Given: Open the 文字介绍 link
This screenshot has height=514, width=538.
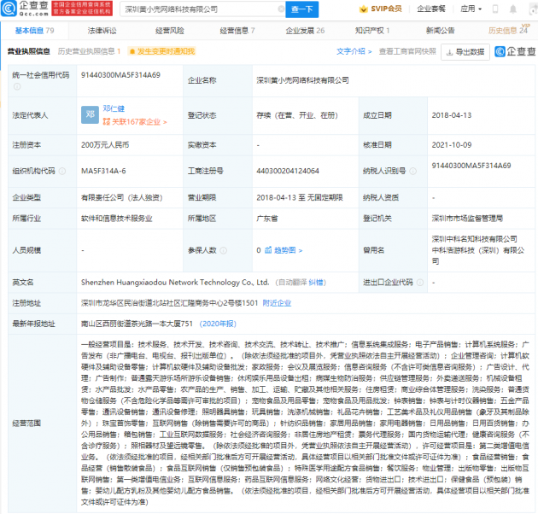Looking at the screenshot, I should [x=354, y=51].
